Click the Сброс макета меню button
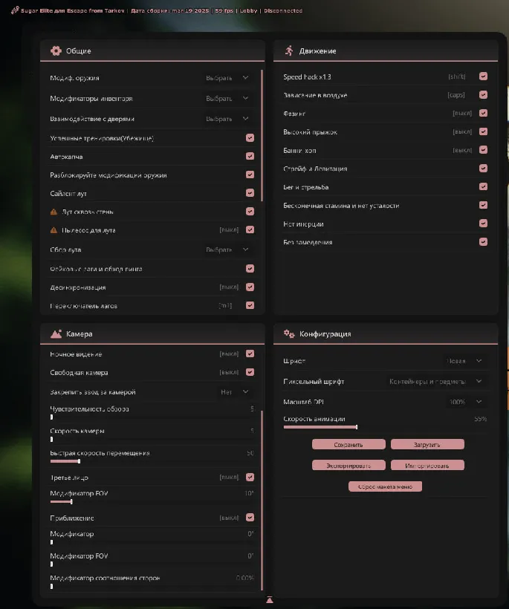Viewport: 509px width, 609px height. pyautogui.click(x=385, y=486)
